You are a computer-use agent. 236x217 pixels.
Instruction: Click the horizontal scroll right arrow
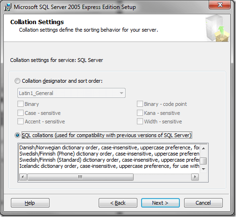195,177
